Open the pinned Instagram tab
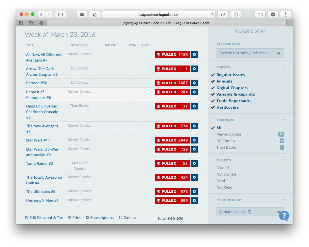 [x=31, y=23]
